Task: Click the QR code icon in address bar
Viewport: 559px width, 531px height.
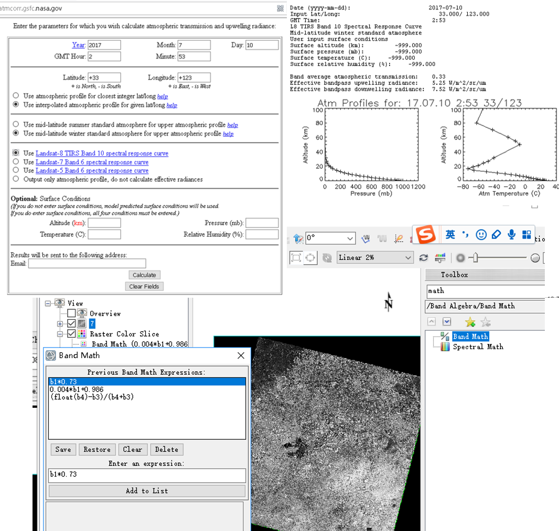Action: pyautogui.click(x=281, y=8)
